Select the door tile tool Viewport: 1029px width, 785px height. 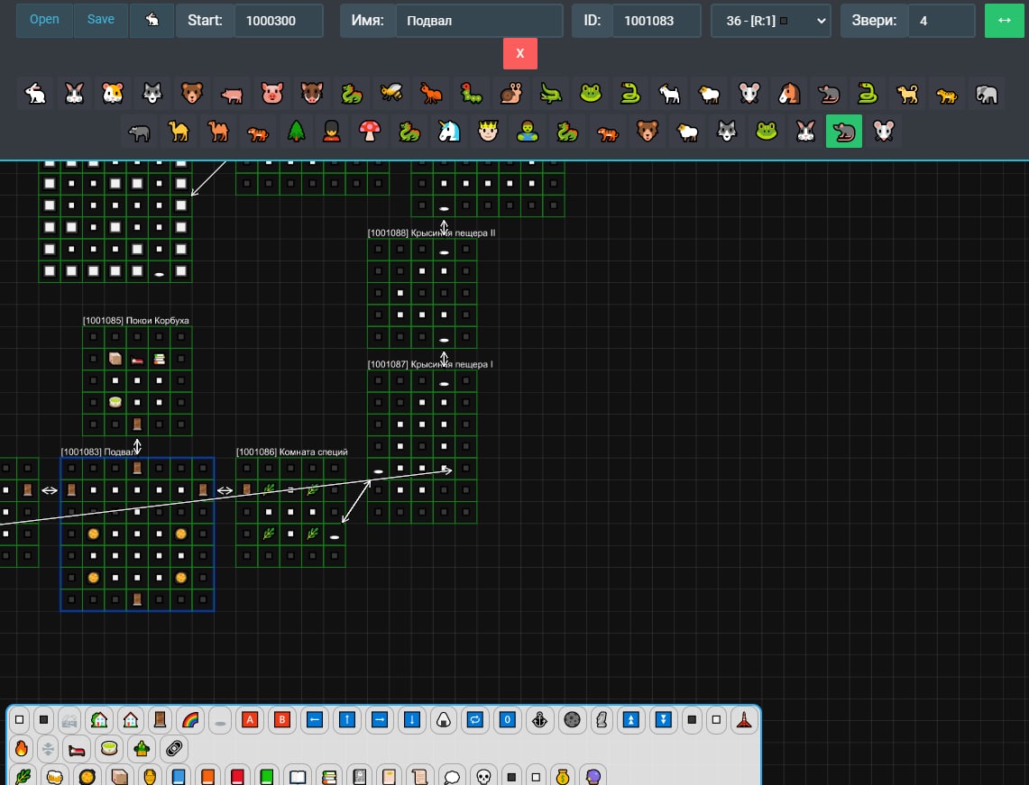coord(160,720)
